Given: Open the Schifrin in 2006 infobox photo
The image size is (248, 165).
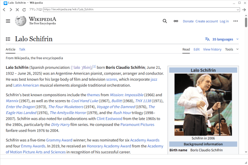Looking at the screenshot, I should pos(203,105).
